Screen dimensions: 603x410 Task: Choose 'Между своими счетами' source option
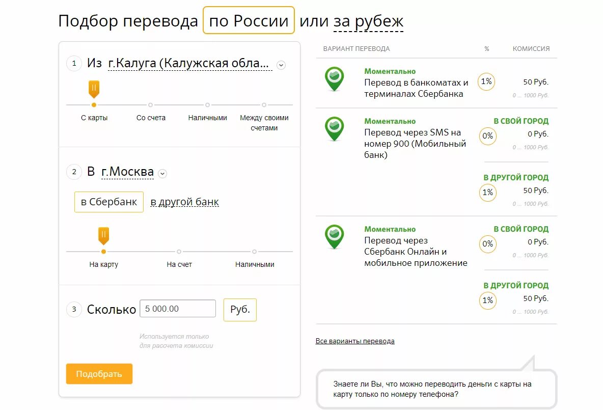pos(264,123)
